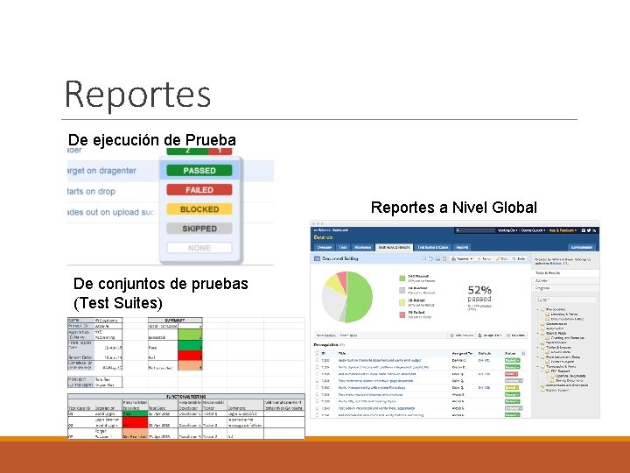
Task: Open the red Failed status dropdown in test table
Action: pos(511,374)
